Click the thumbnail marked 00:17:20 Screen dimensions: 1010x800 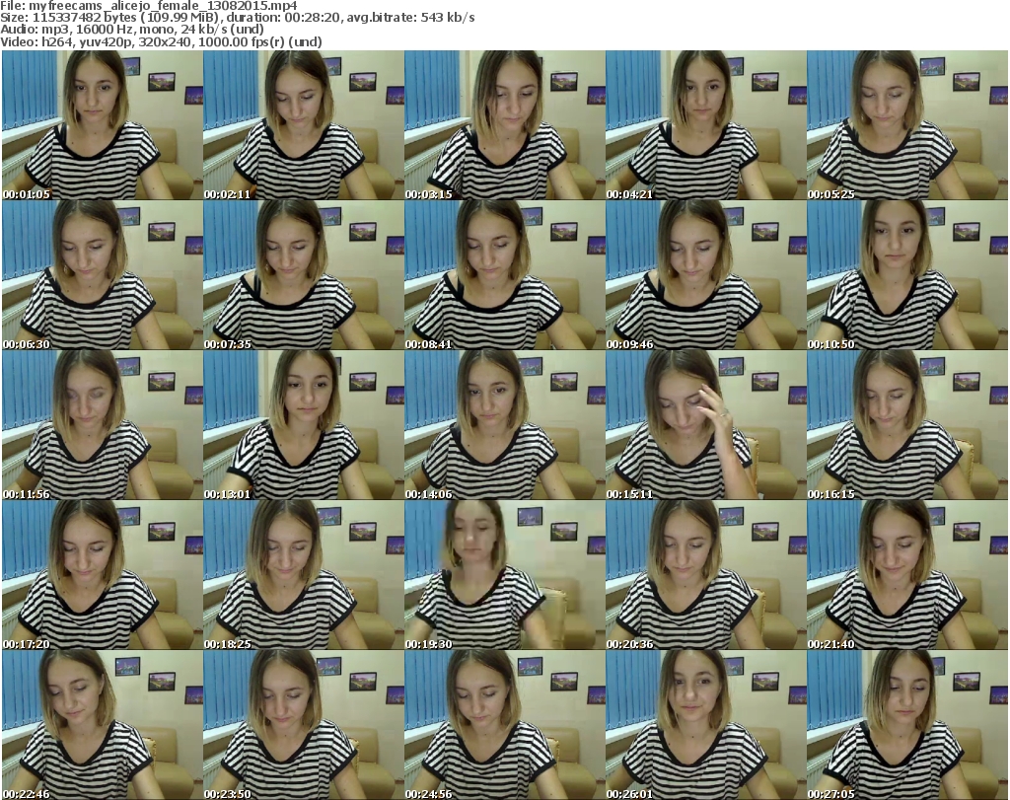[103, 575]
